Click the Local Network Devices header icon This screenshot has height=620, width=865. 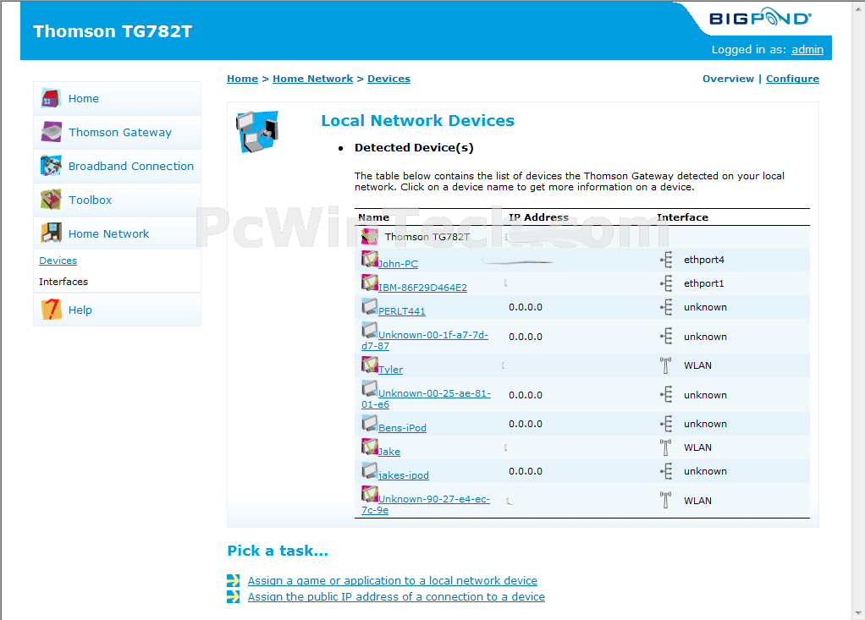click(x=257, y=132)
